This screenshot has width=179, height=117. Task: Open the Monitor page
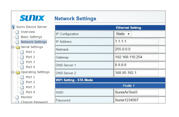(x=27, y=97)
